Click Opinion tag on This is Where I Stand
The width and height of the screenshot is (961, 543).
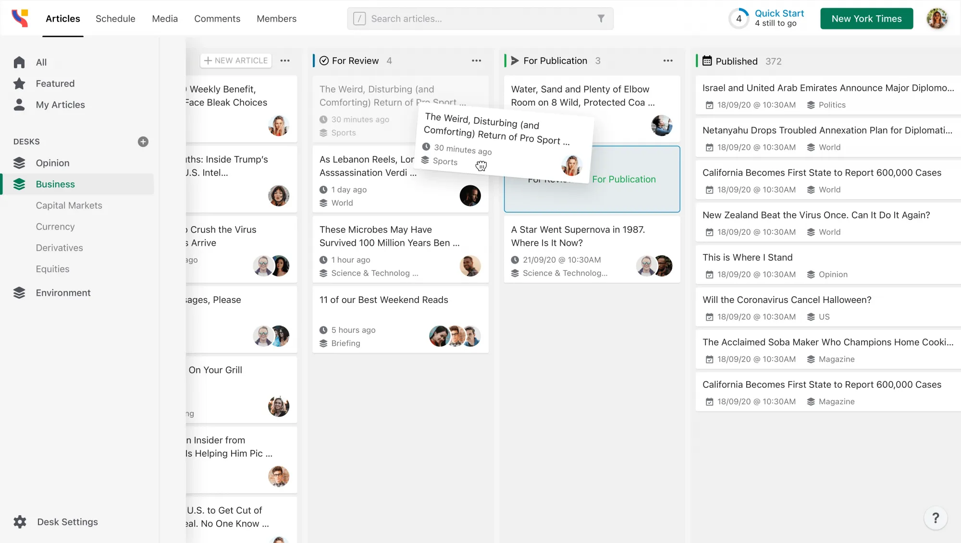(827, 275)
